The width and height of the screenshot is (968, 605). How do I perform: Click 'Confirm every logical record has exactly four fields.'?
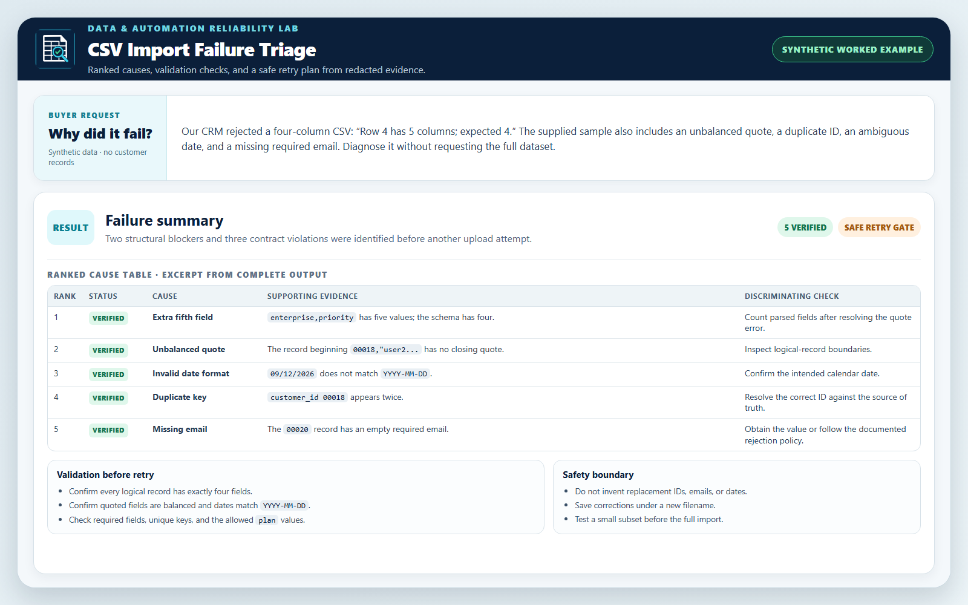[x=160, y=491]
